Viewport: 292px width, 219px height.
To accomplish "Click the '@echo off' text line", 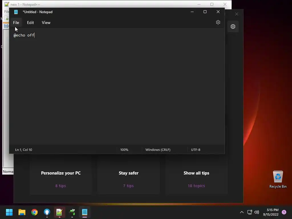I will pos(24,35).
